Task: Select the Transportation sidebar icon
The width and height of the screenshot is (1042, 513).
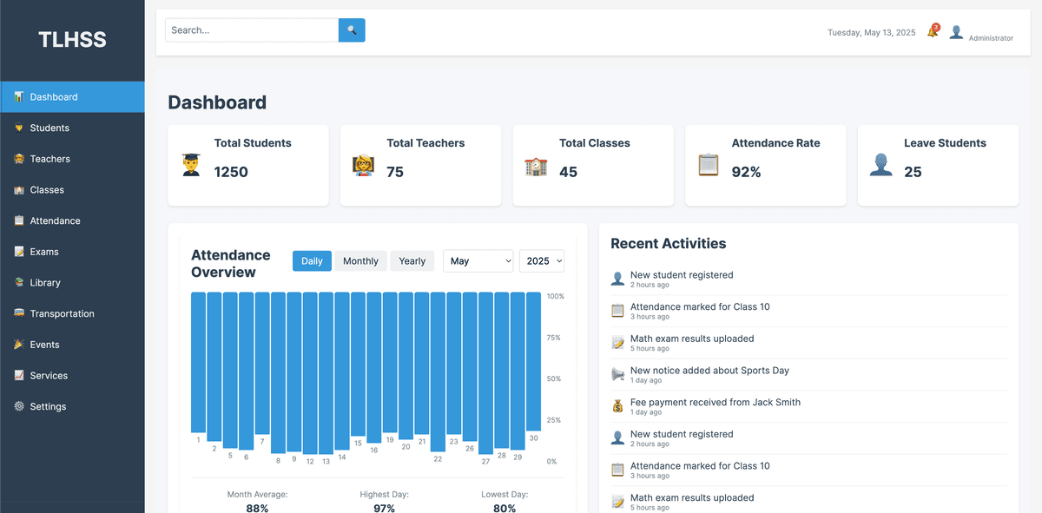Action: [x=21, y=313]
